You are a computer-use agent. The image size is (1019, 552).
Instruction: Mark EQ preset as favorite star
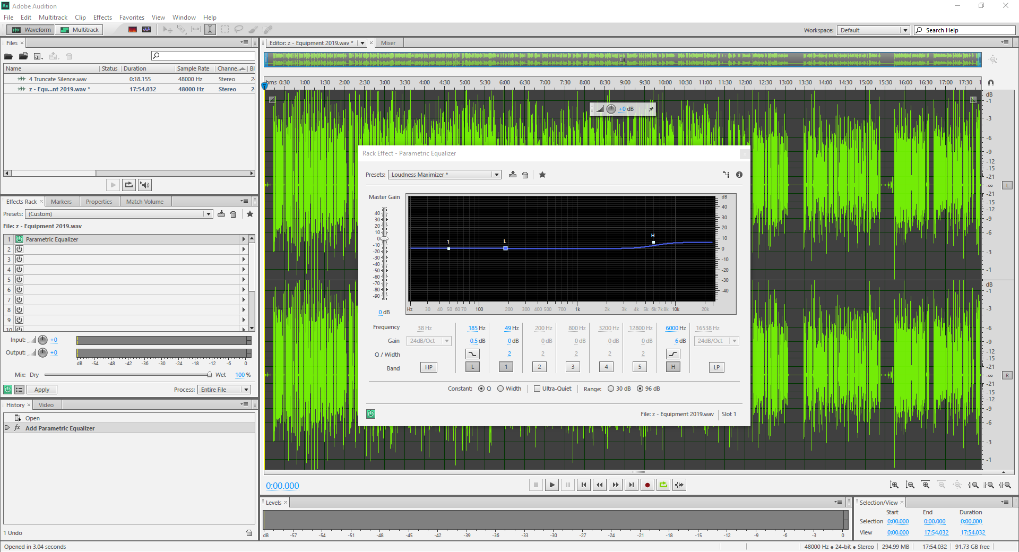(542, 175)
